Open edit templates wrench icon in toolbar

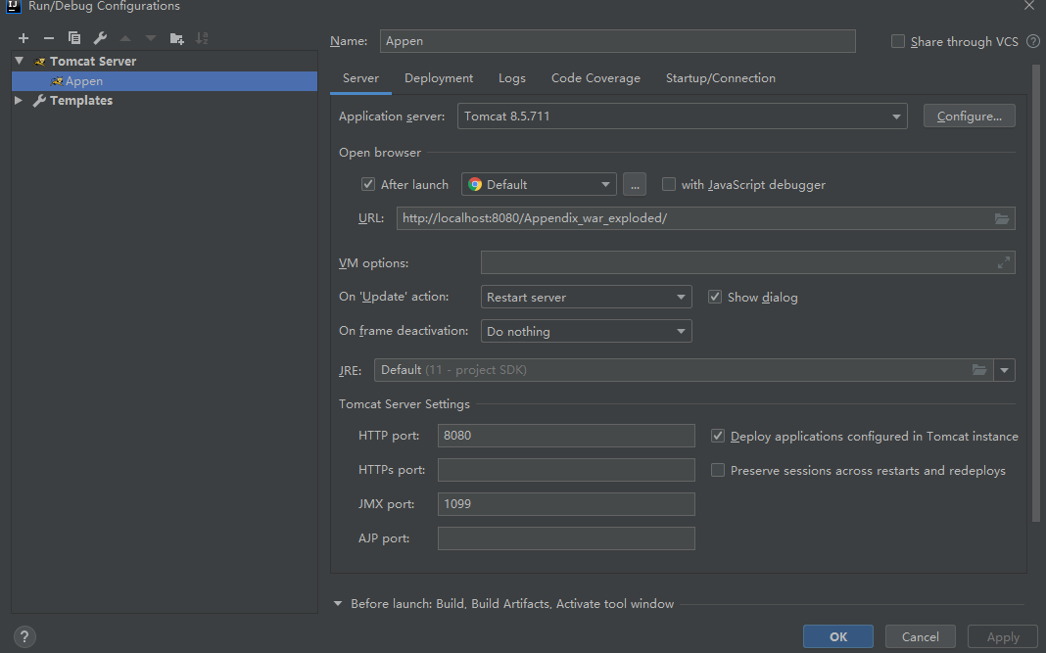click(100, 38)
